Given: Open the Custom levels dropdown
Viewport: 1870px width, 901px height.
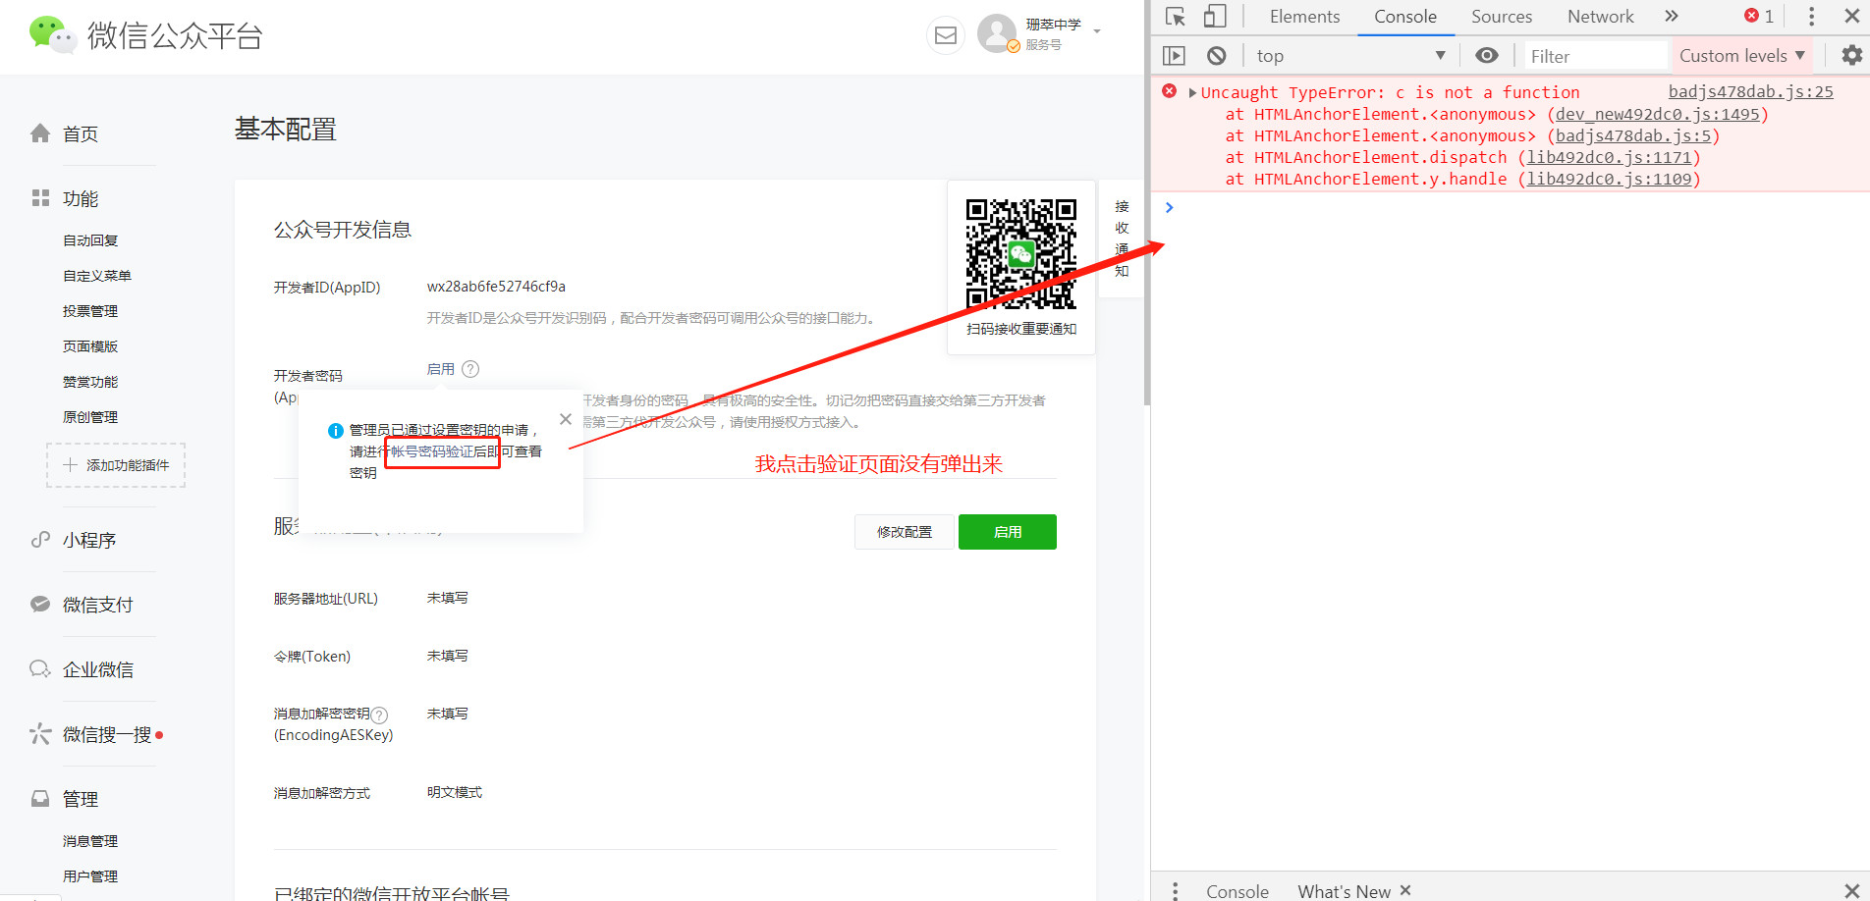Looking at the screenshot, I should point(1741,56).
